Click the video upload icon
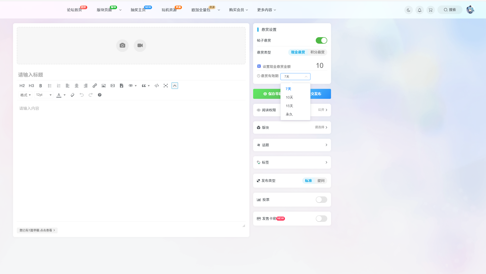 tap(140, 45)
